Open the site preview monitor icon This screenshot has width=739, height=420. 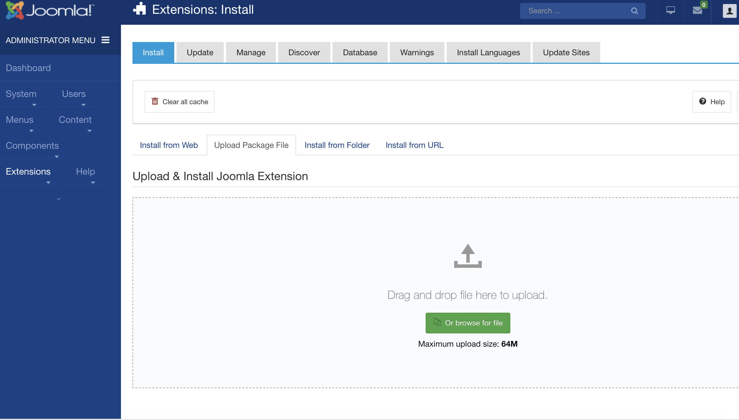click(670, 11)
